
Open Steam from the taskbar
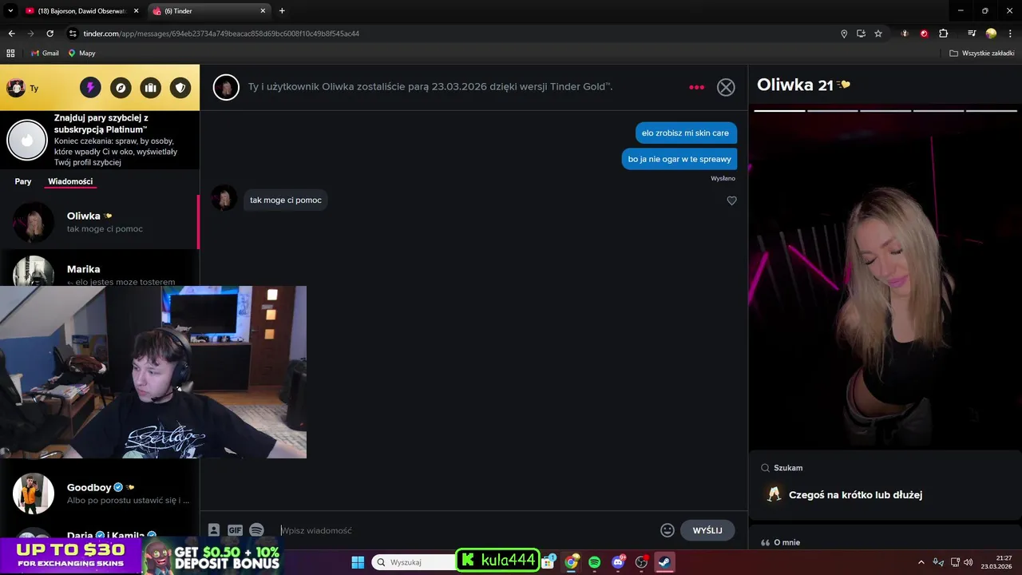664,562
